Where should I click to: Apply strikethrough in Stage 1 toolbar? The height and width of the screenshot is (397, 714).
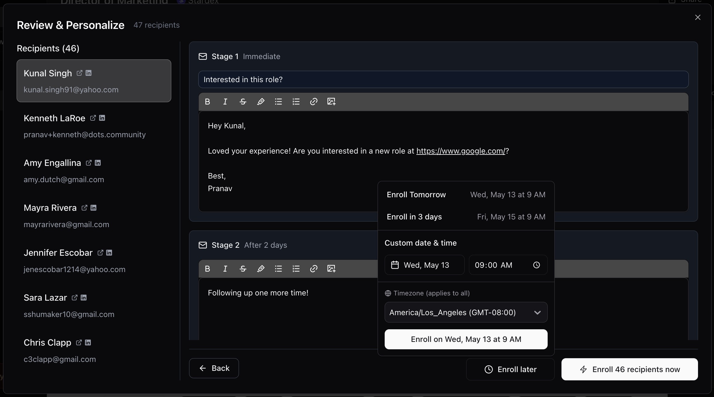point(243,102)
